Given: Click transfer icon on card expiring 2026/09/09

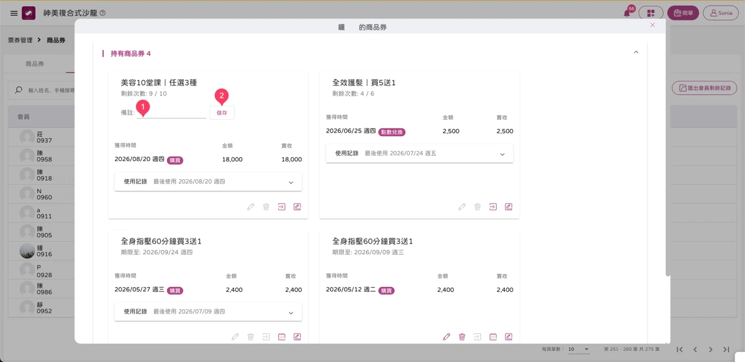Looking at the screenshot, I should (477, 337).
